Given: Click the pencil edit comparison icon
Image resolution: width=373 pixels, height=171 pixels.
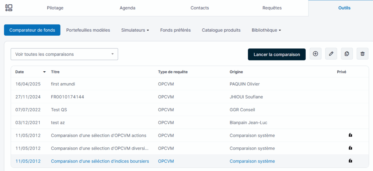Looking at the screenshot, I should pos(331,54).
